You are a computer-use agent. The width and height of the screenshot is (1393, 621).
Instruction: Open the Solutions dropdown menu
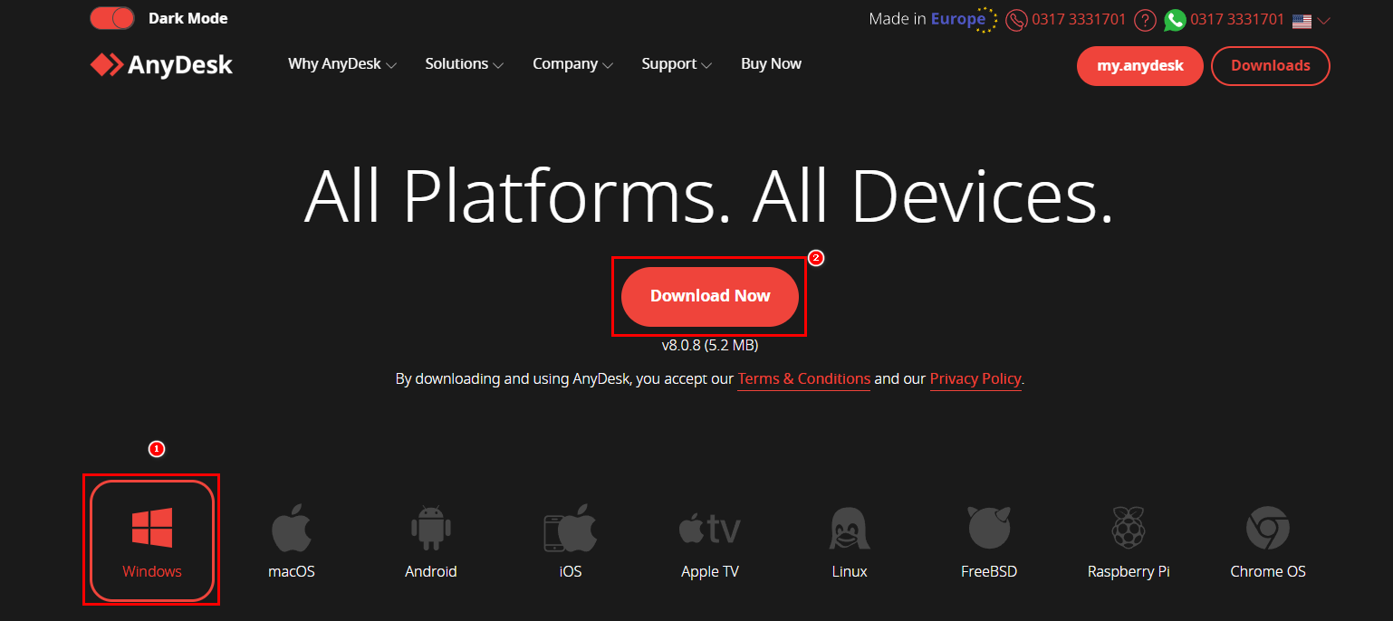pos(464,64)
